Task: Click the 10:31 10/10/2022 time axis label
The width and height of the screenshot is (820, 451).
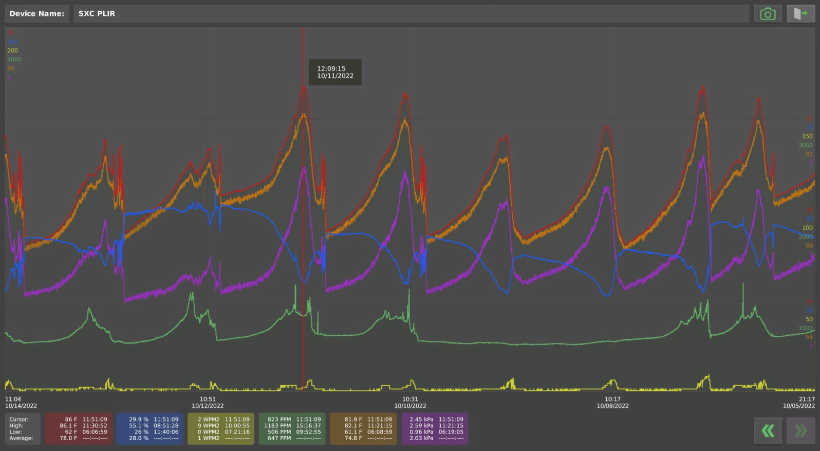Action: click(410, 402)
